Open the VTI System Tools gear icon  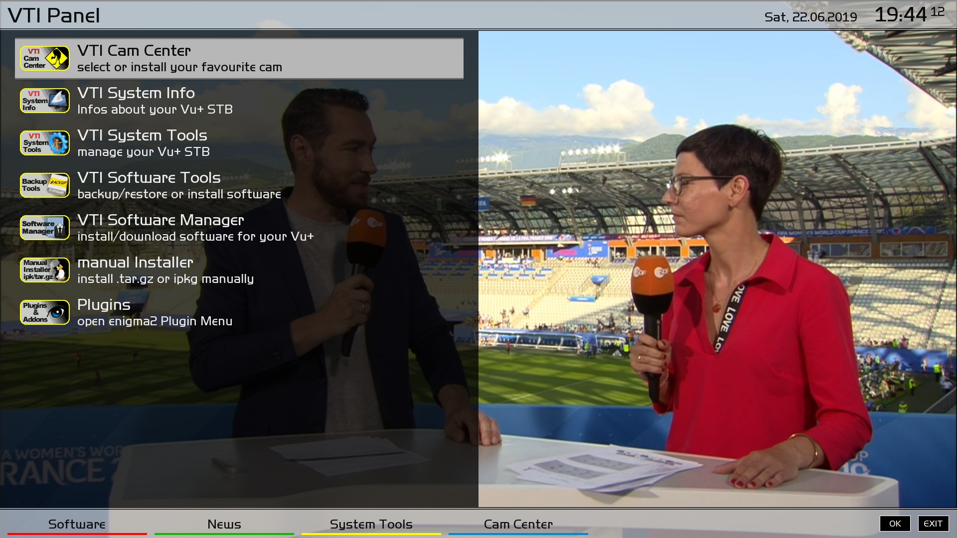coord(45,143)
